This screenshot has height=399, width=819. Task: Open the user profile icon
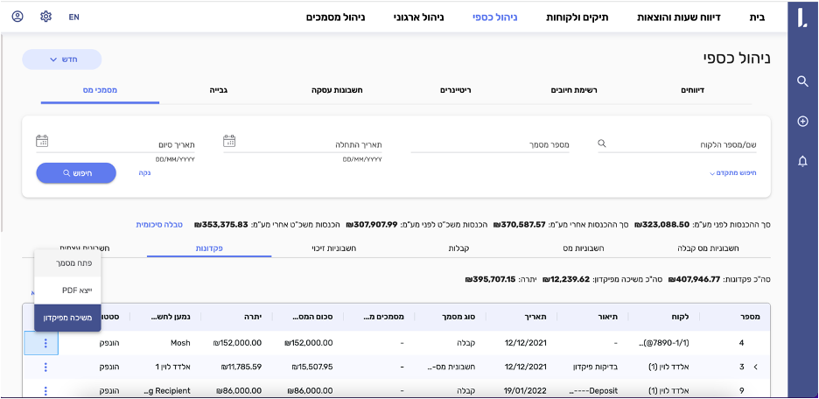(x=17, y=17)
